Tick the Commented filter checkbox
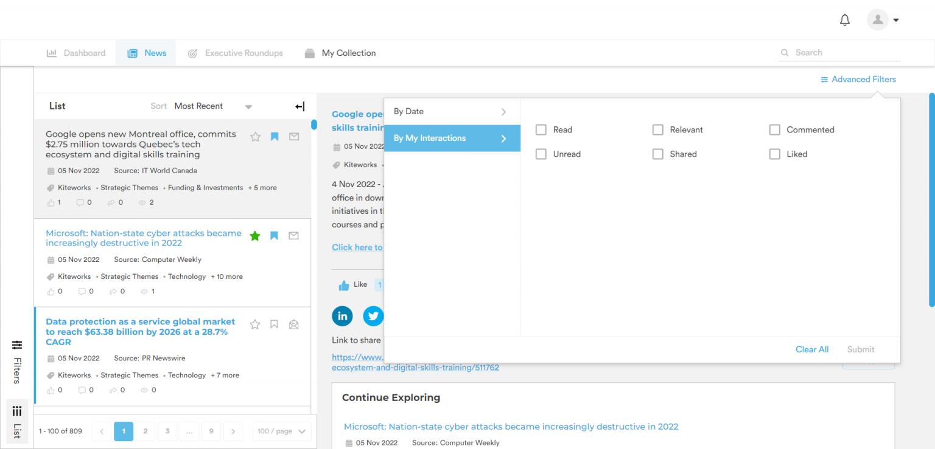The height and width of the screenshot is (449, 935). pyautogui.click(x=774, y=129)
